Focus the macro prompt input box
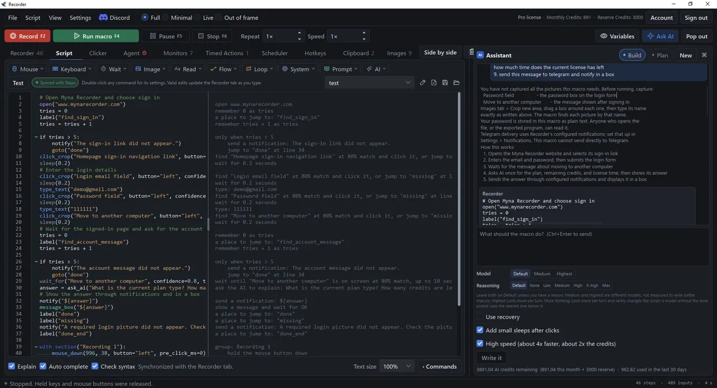Viewport: 717px width, 388px height. 592,246
